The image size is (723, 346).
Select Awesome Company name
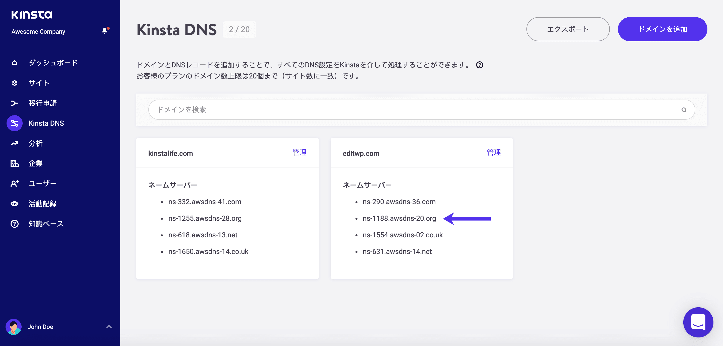click(x=38, y=31)
